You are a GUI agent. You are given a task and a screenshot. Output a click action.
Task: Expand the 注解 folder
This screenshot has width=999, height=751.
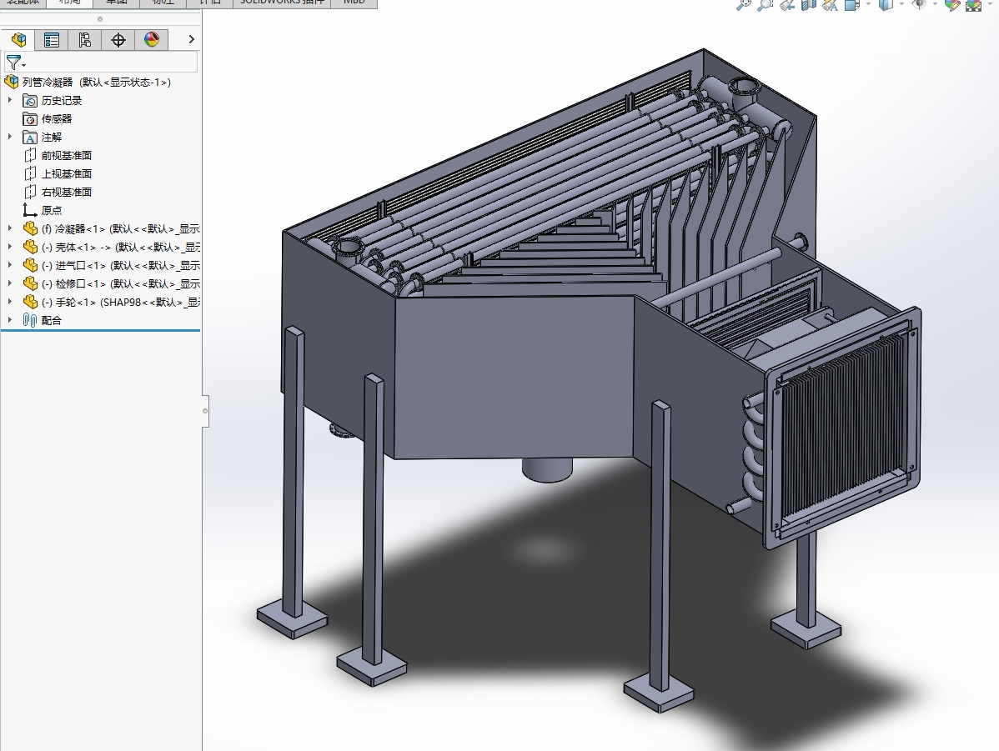point(9,137)
